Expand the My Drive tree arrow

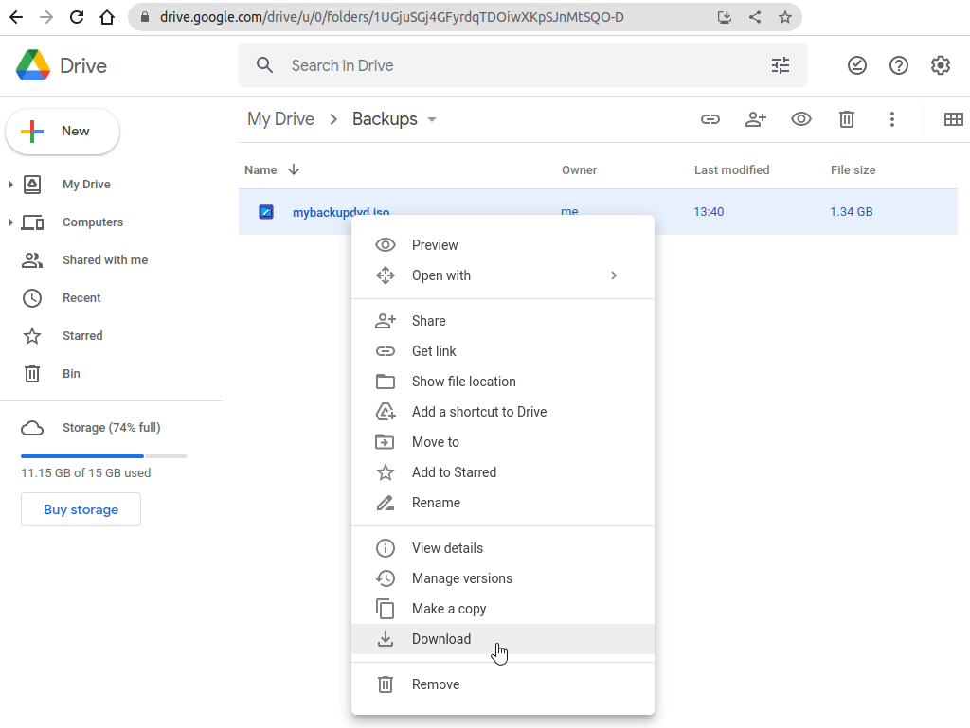tap(10, 185)
